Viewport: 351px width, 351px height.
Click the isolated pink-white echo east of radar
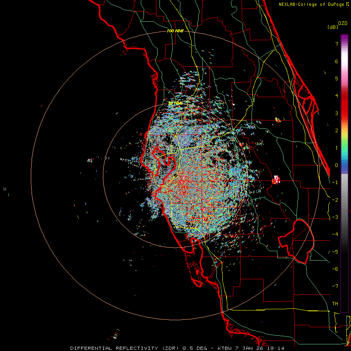(x=277, y=180)
